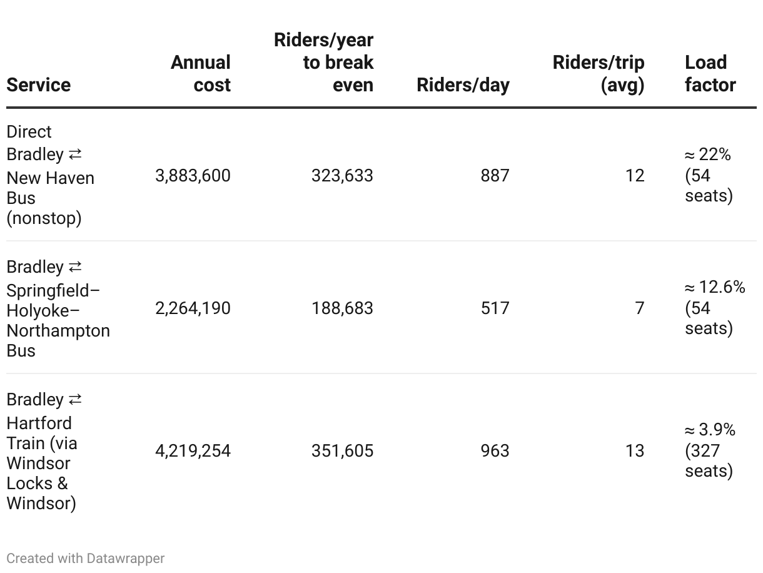Click the 3,883,600 annual cost cell
The width and height of the screenshot is (763, 573).
click(193, 176)
